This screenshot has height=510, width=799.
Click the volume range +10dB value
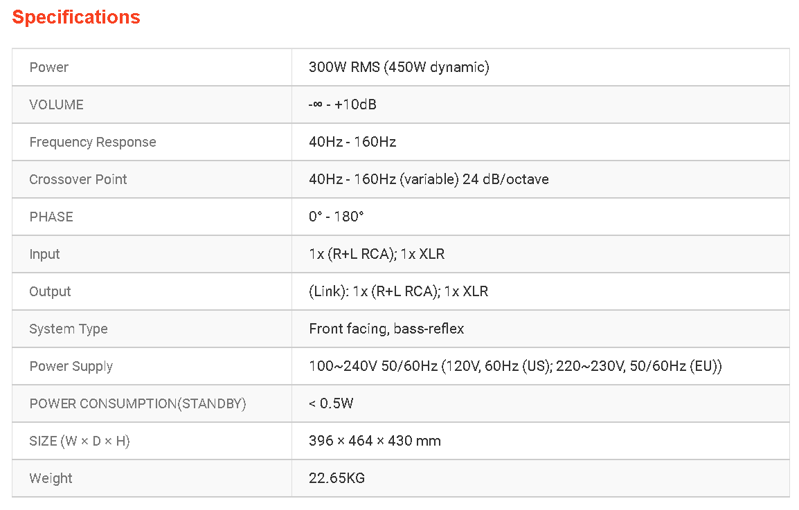click(x=343, y=104)
